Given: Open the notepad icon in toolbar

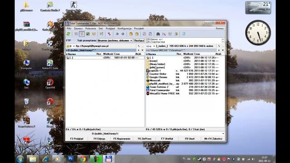Looking at the screenshot, I should 184,34.
